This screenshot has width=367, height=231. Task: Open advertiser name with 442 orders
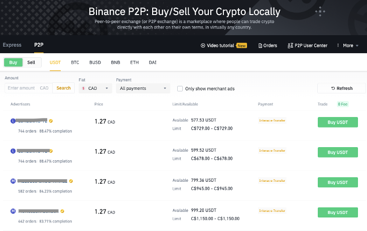point(38,211)
